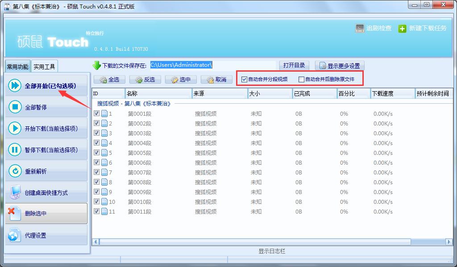Uncheck the 自动合并分段视频 checkbox
The height and width of the screenshot is (267, 457).
coord(244,79)
